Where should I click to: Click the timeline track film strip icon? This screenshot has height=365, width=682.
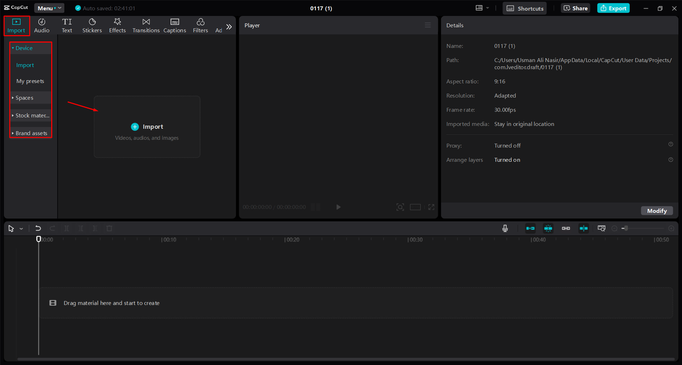pyautogui.click(x=53, y=303)
